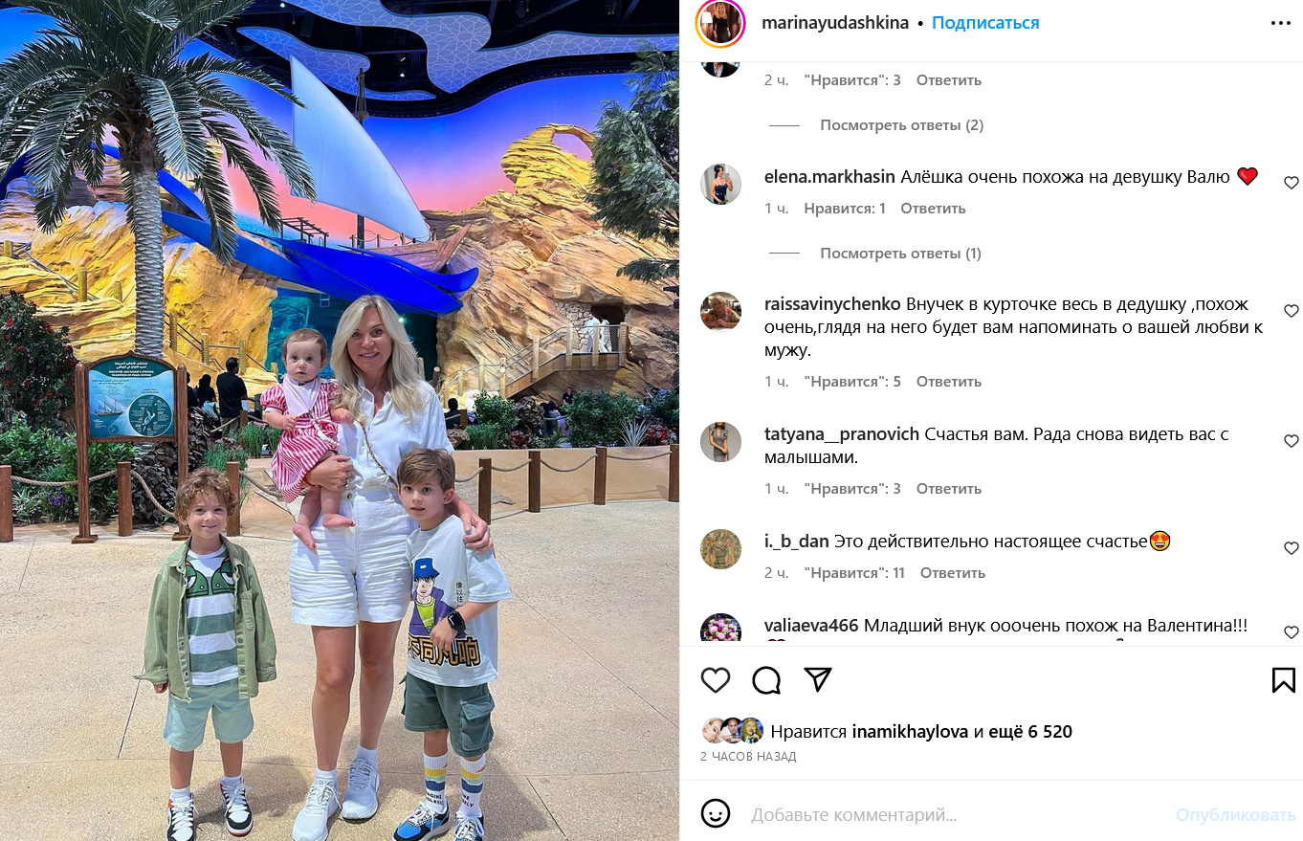Open the emoji picker smiley icon
Viewport: 1303px width, 841px height.
(x=716, y=814)
